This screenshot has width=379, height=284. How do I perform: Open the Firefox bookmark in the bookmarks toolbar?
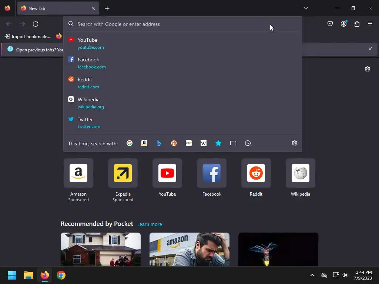click(59, 37)
